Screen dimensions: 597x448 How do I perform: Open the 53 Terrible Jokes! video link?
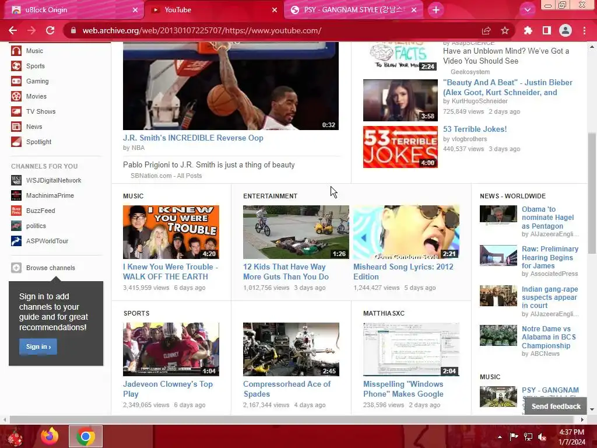pos(475,129)
